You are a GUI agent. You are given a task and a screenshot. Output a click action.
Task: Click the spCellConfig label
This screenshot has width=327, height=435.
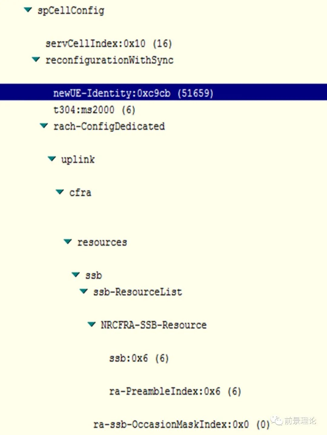[x=71, y=11]
